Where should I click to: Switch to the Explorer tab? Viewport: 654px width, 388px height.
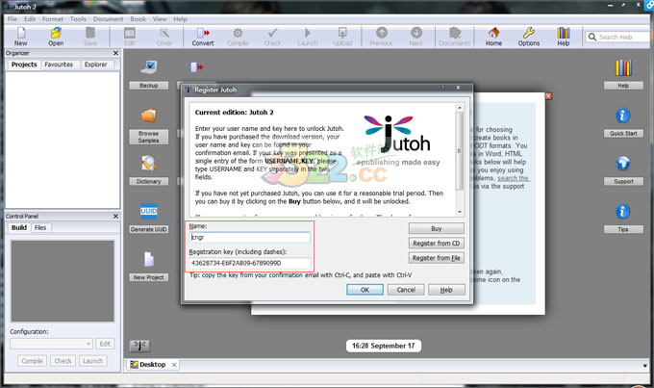[x=95, y=65]
